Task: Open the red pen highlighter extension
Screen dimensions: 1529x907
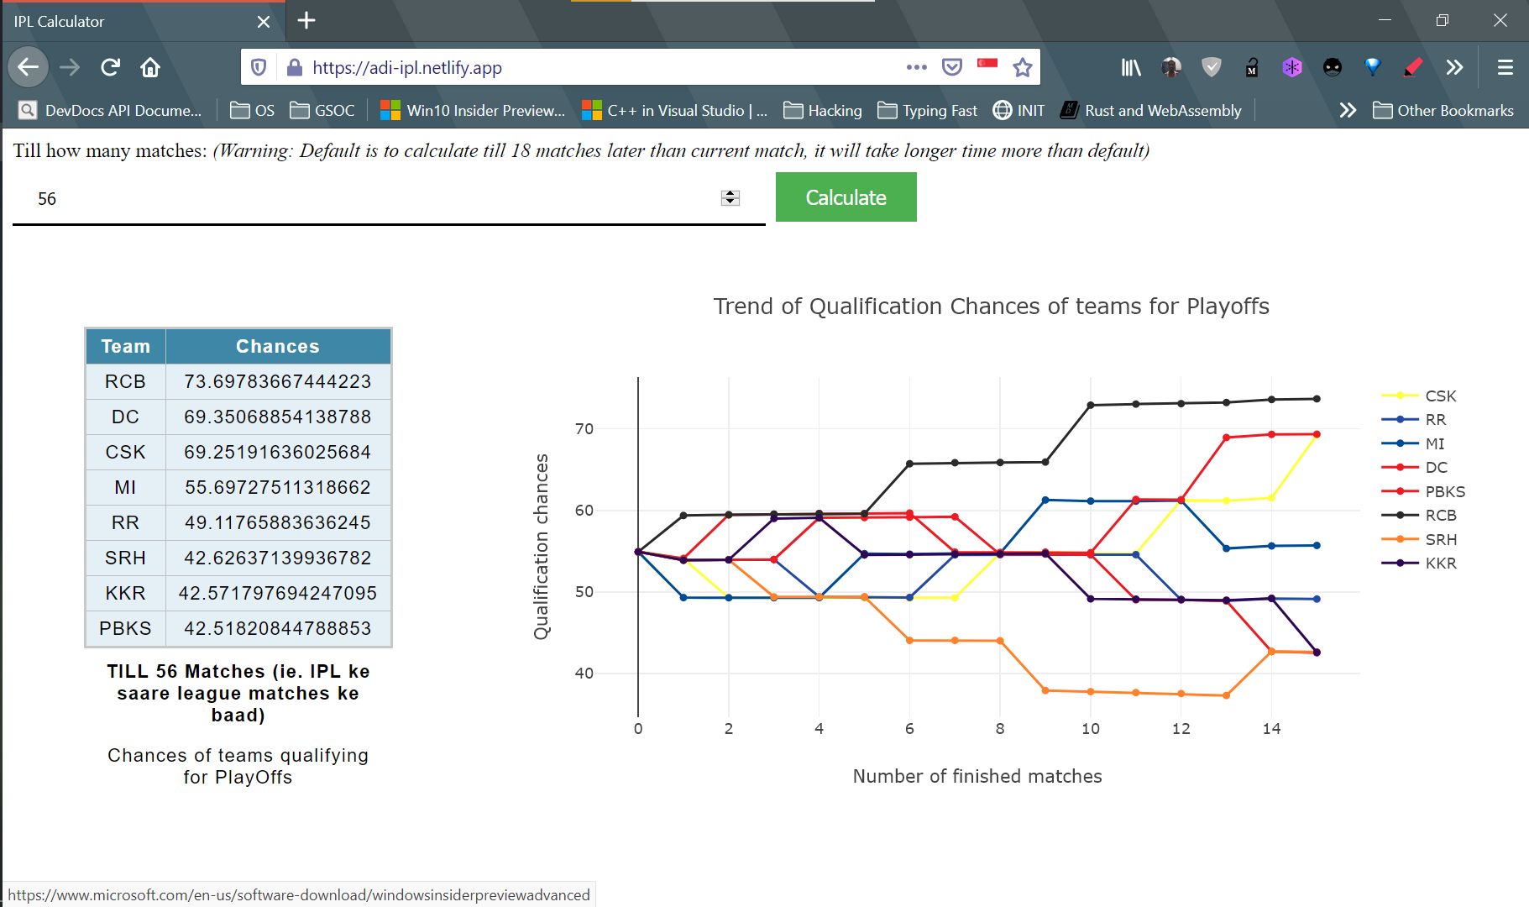Action: tap(1413, 67)
